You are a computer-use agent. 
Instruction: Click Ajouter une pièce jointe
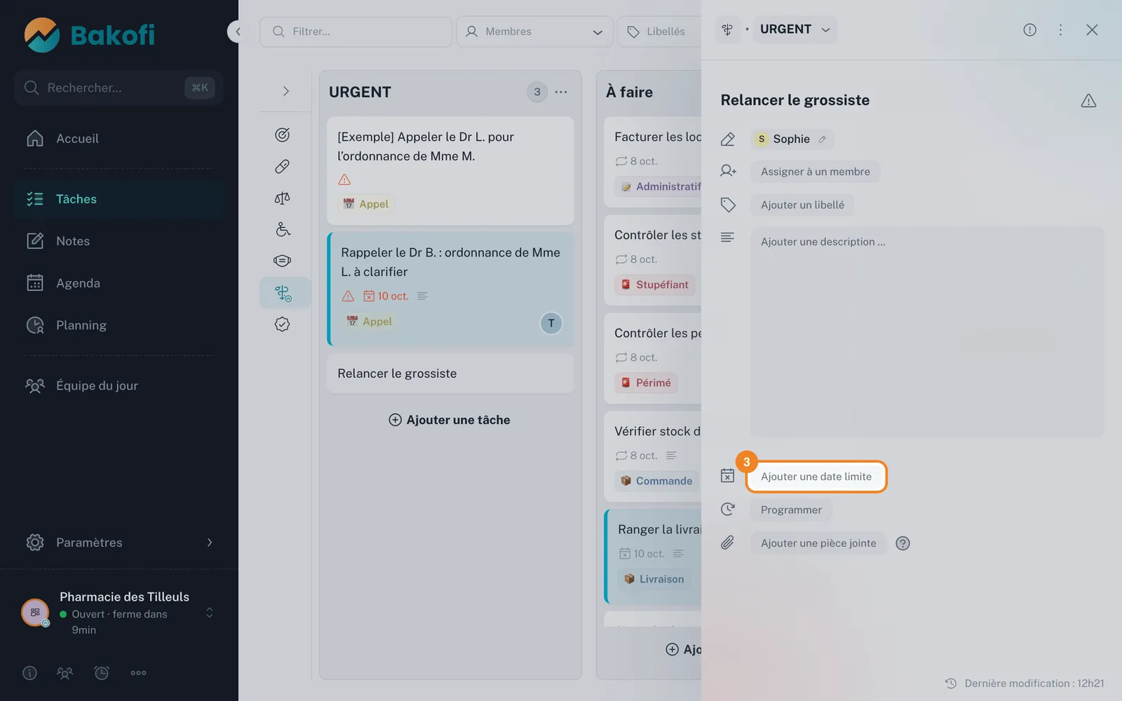point(818,543)
